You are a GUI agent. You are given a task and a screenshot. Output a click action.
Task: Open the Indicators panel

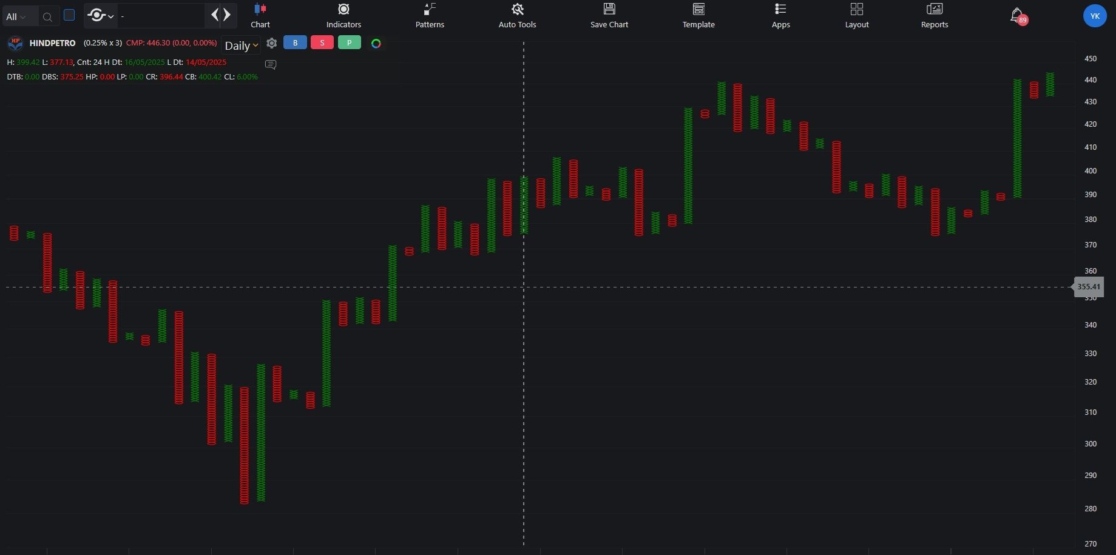pyautogui.click(x=343, y=16)
